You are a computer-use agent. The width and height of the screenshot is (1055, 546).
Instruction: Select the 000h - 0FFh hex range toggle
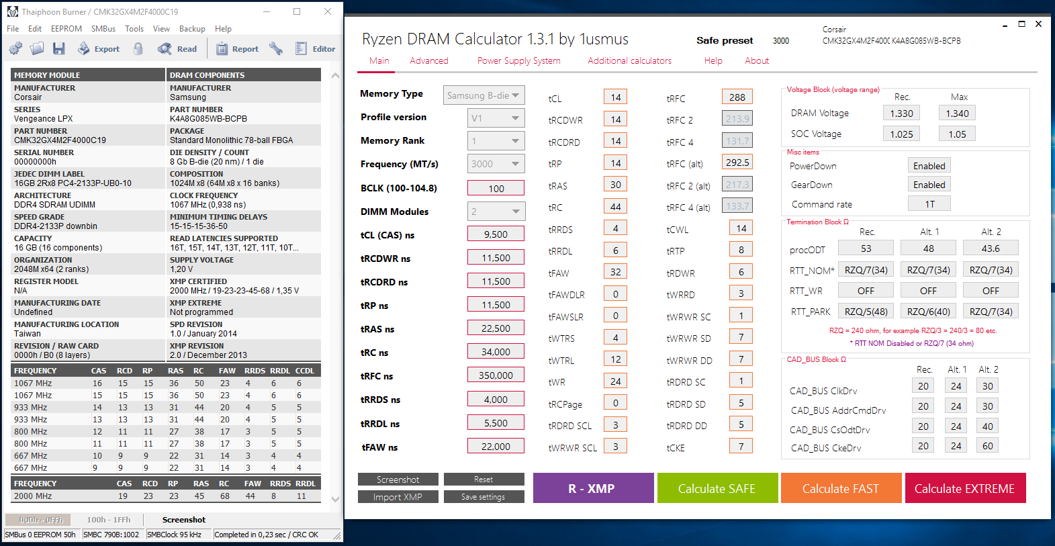click(x=38, y=520)
